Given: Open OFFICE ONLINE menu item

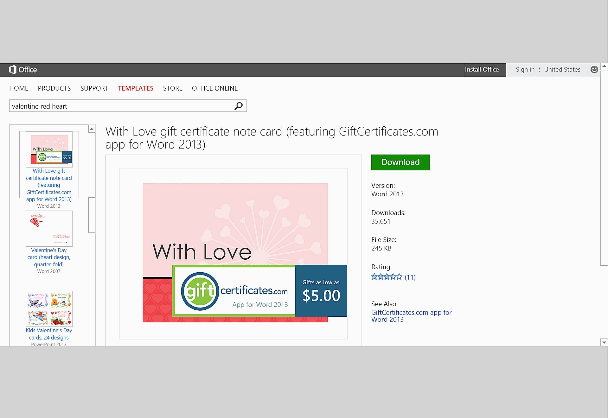Looking at the screenshot, I should 215,88.
